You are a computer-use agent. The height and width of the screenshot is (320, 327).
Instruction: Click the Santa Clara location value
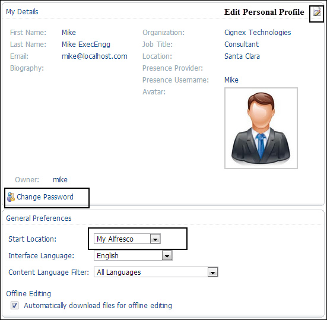(242, 56)
